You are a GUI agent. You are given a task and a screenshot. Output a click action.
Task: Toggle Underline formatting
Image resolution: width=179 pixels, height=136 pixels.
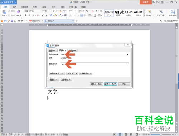[33, 15]
